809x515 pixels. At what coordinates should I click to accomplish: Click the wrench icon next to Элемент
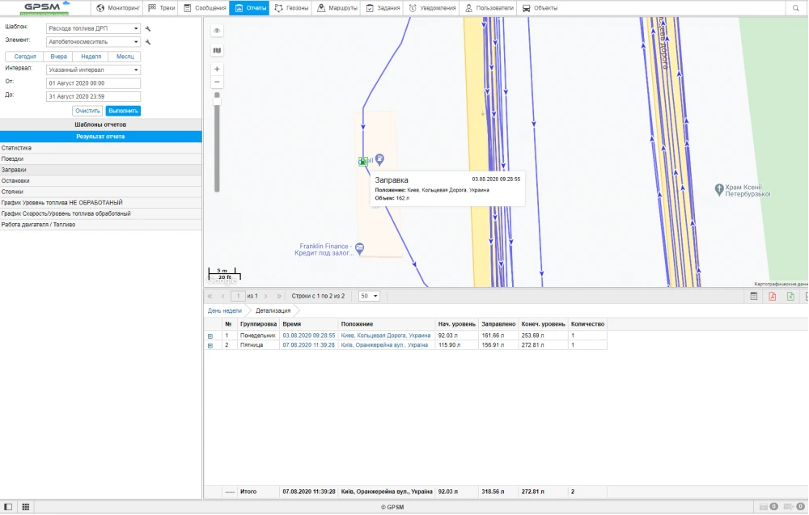pos(148,41)
